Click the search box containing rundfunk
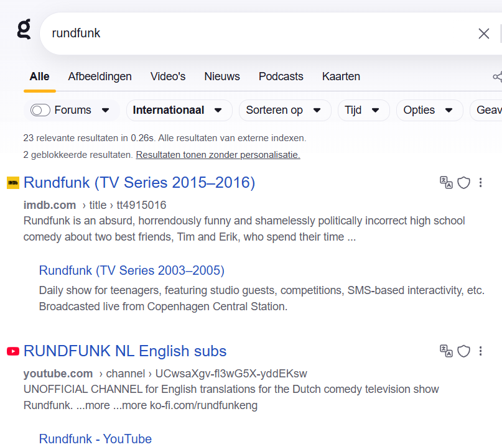502x447 pixels. click(249, 34)
